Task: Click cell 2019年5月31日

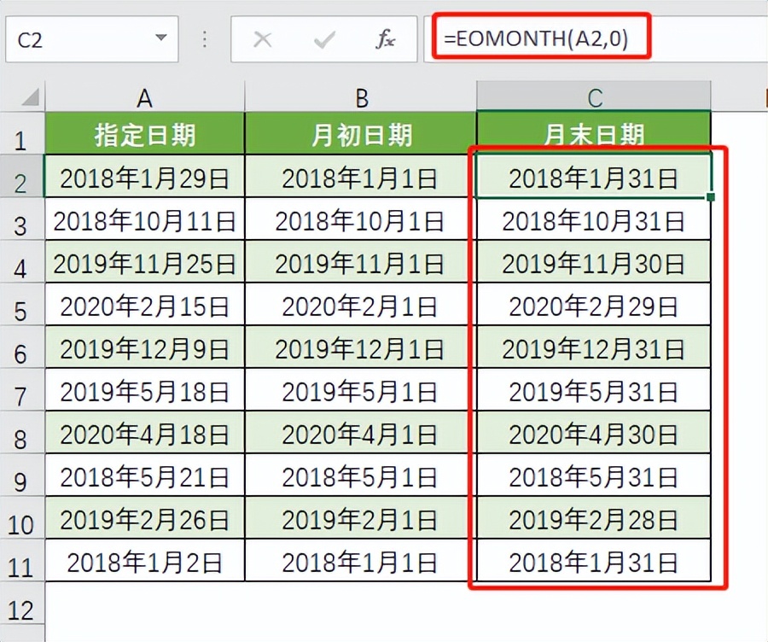Action: 594,390
